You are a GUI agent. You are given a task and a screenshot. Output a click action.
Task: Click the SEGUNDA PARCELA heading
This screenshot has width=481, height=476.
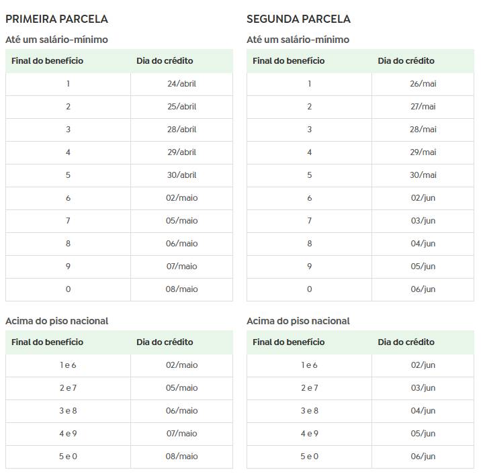click(x=298, y=19)
